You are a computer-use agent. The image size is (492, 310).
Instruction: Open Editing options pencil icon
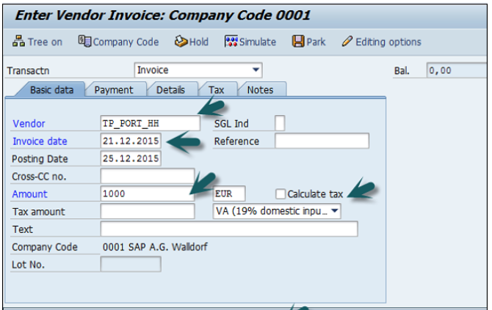[347, 42]
